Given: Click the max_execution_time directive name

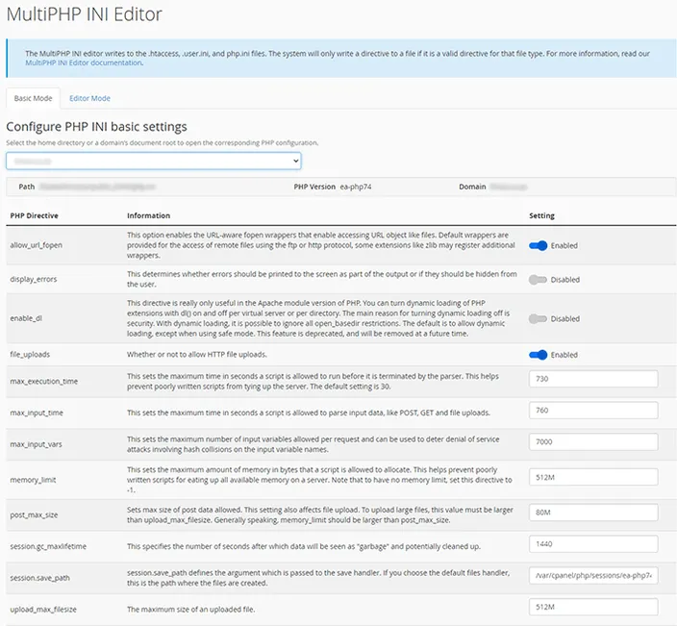Looking at the screenshot, I should 43,381.
